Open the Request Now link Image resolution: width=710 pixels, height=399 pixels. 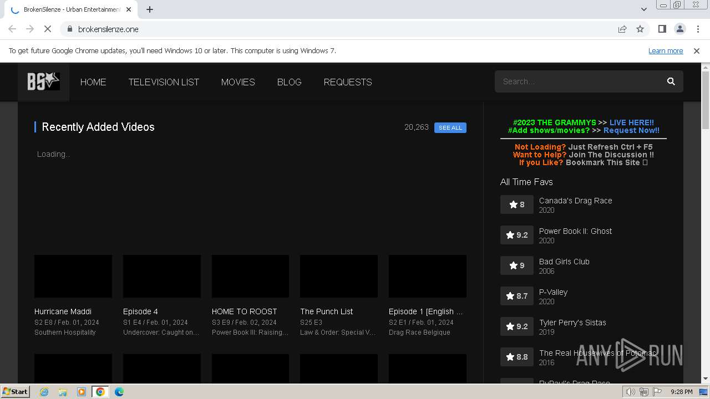click(631, 130)
